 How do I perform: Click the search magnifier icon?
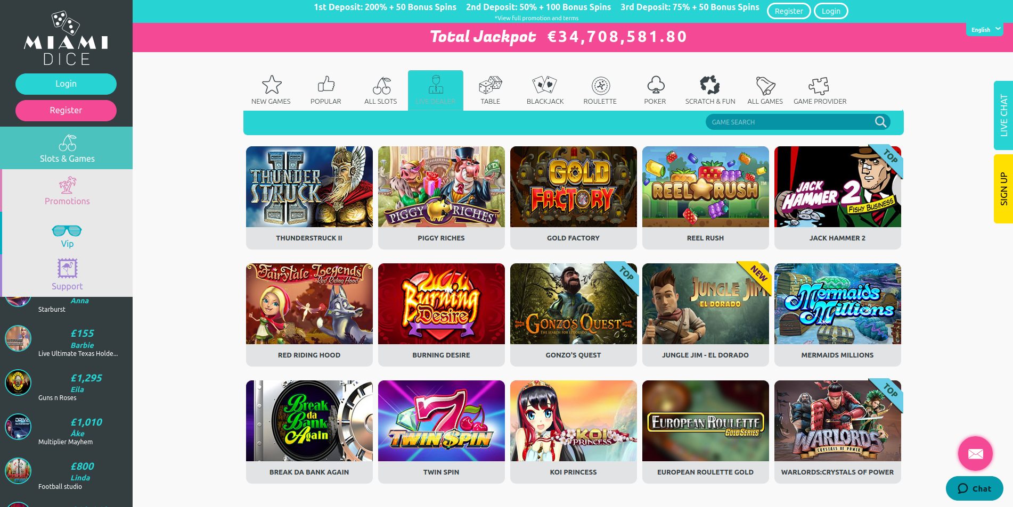pos(881,122)
